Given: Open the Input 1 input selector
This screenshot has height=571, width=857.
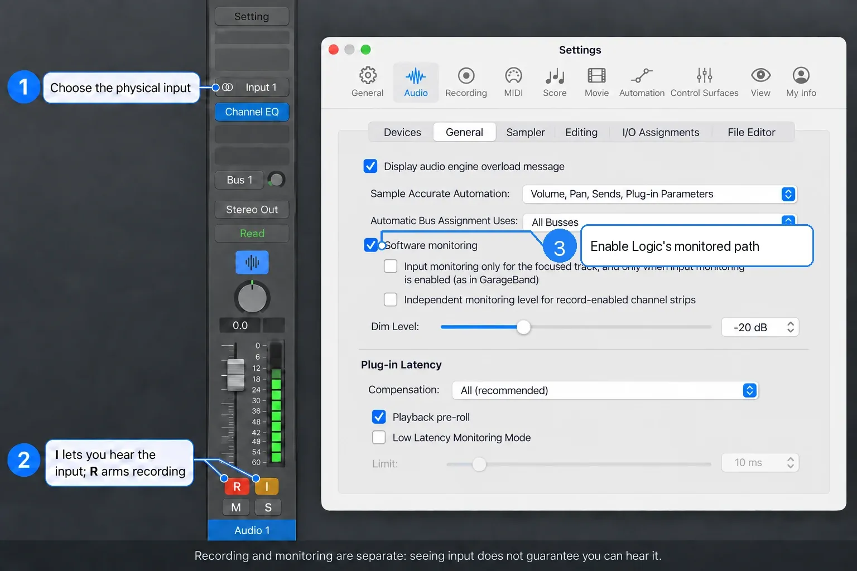Looking at the screenshot, I should pos(261,88).
